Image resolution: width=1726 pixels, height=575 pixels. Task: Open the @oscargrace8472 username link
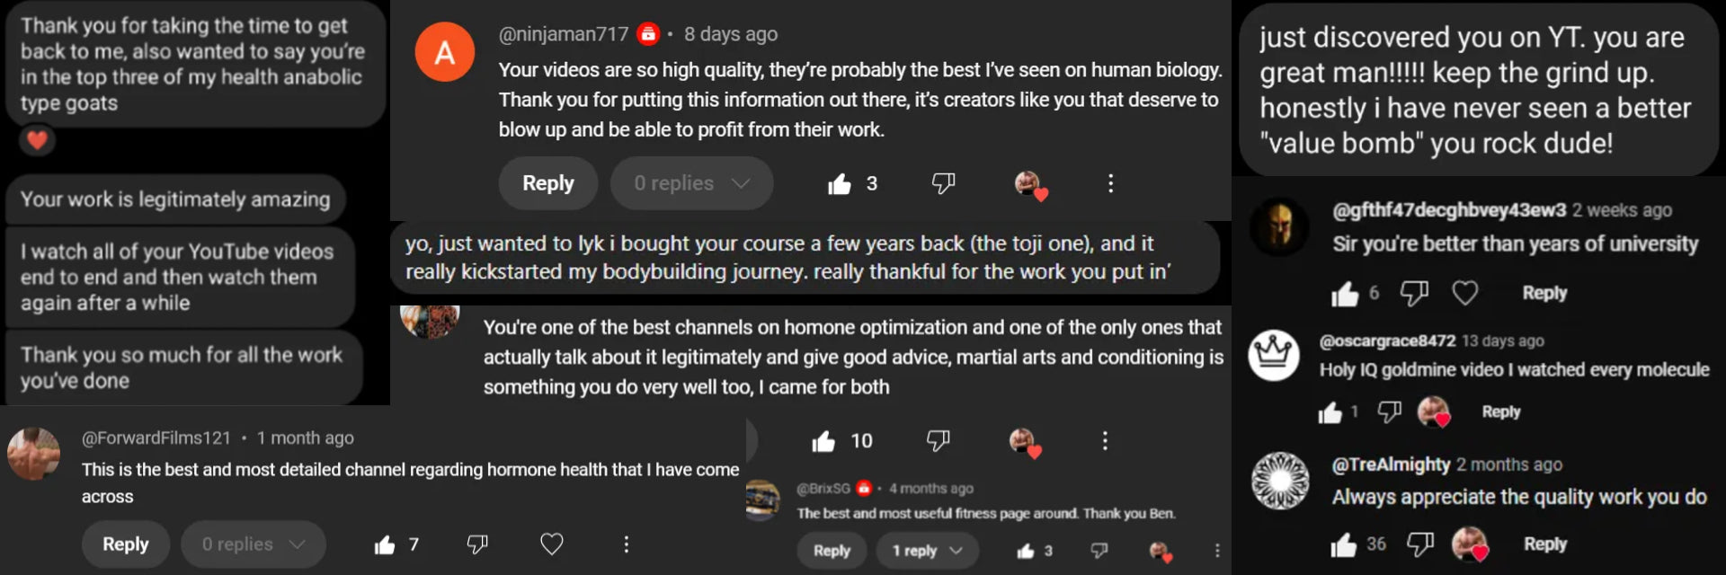tap(1387, 341)
